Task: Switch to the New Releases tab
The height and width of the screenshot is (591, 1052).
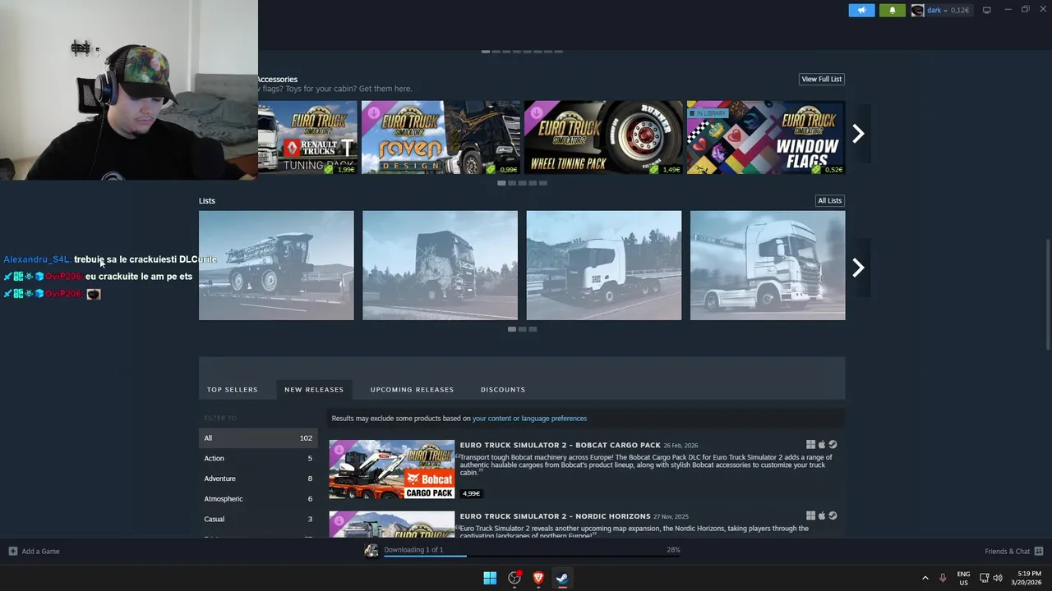Action: [314, 389]
